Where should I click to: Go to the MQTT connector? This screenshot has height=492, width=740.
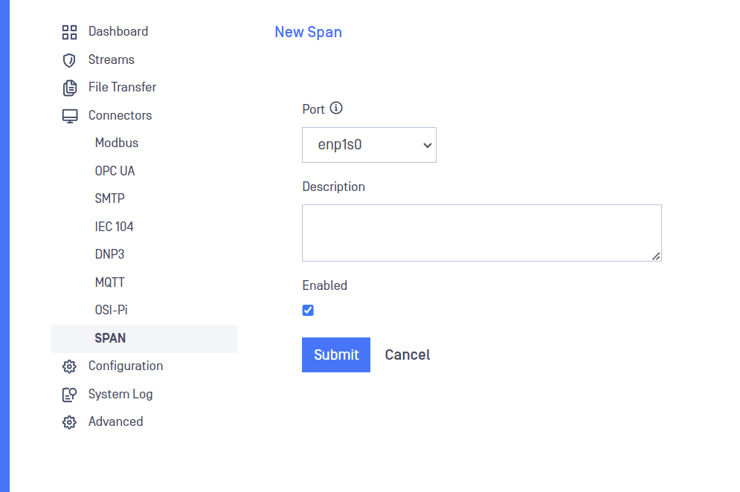click(x=109, y=282)
